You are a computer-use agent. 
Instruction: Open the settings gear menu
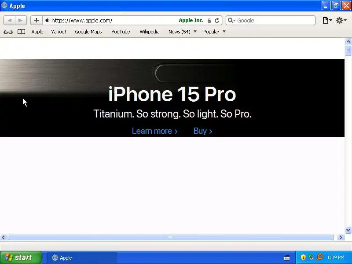point(341,20)
